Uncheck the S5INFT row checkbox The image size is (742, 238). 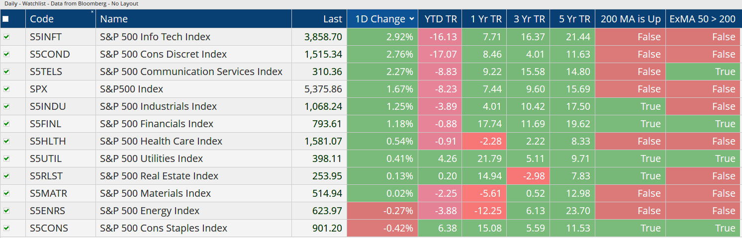click(x=6, y=37)
